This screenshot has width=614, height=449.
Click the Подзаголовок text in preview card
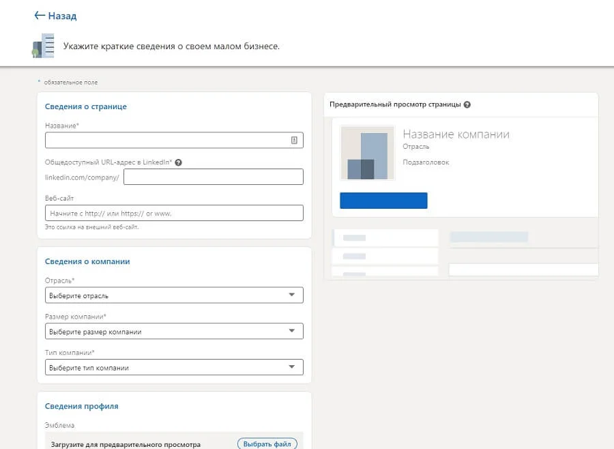pyautogui.click(x=426, y=162)
